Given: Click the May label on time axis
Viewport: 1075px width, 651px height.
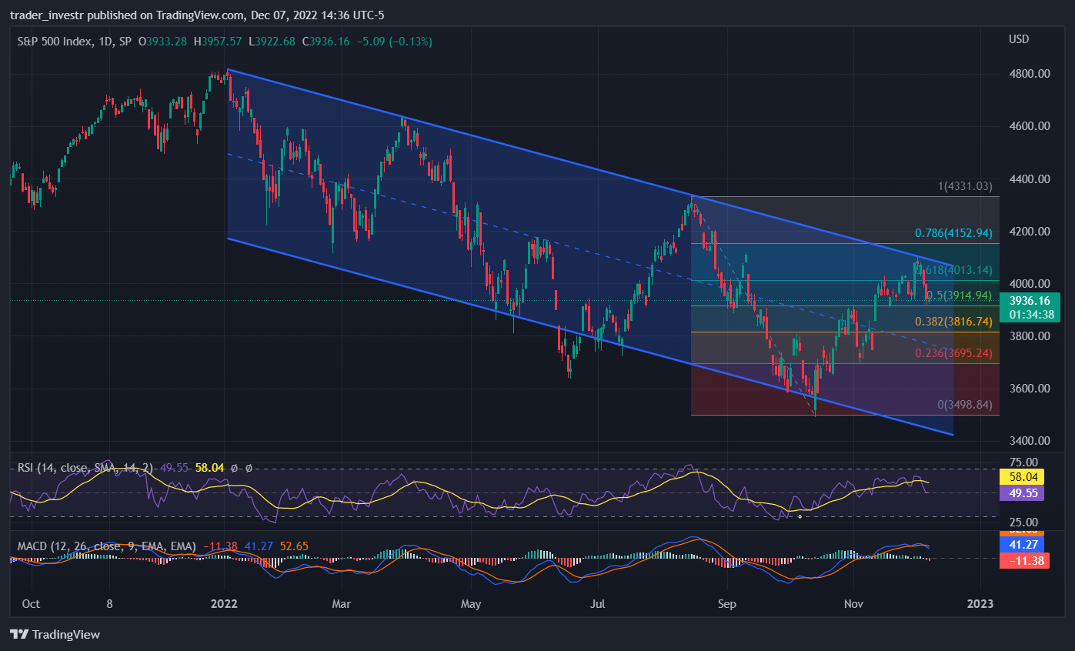Looking at the screenshot, I should (x=471, y=604).
